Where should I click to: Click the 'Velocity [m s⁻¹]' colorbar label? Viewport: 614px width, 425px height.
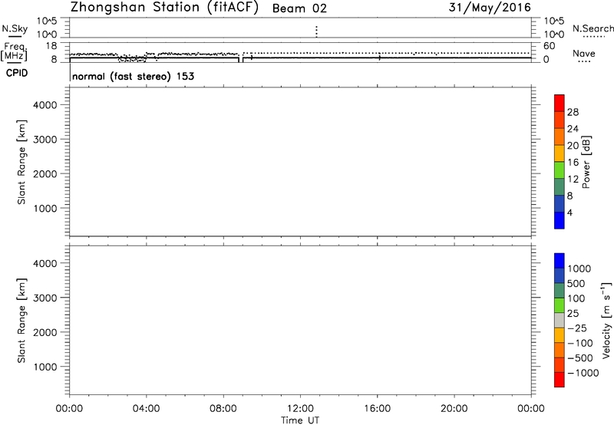point(606,320)
